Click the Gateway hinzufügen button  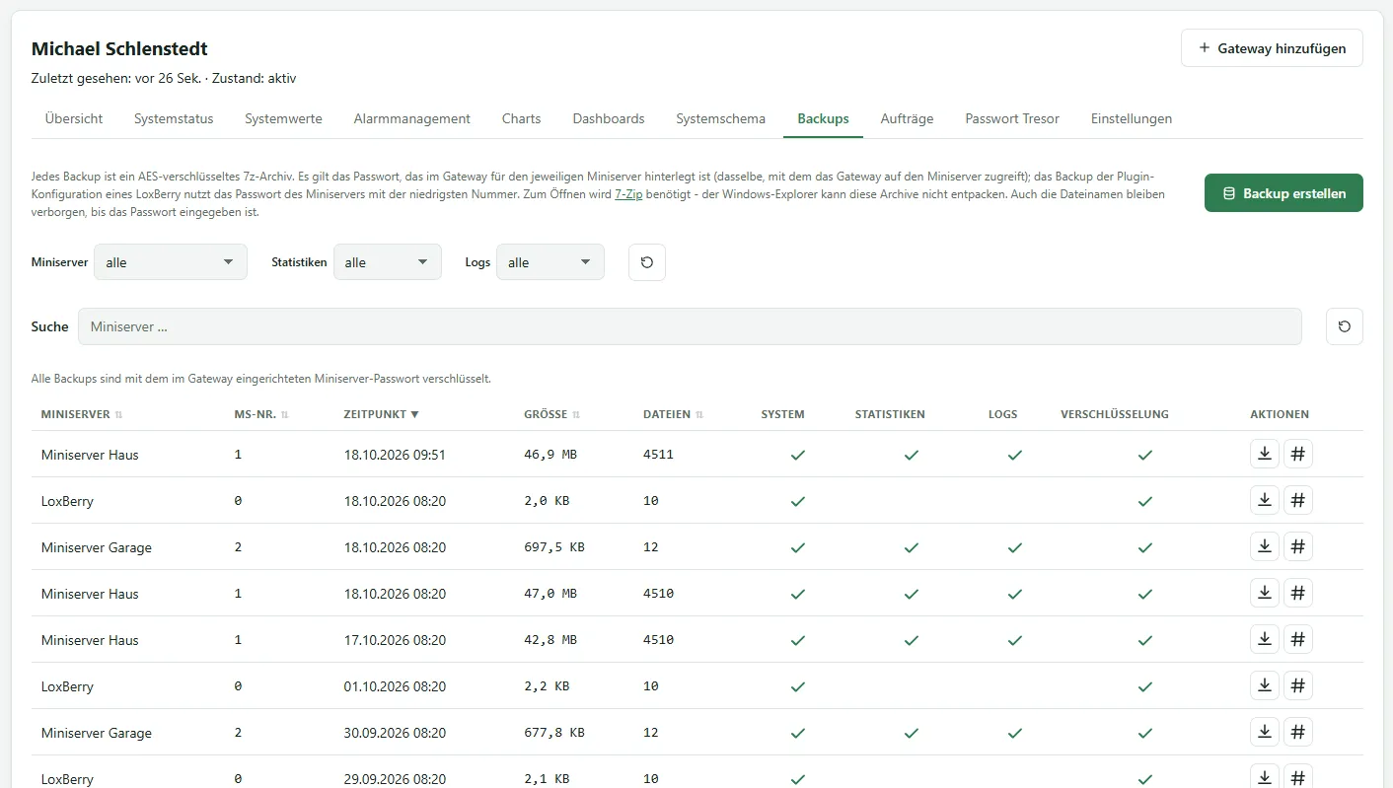1272,48
